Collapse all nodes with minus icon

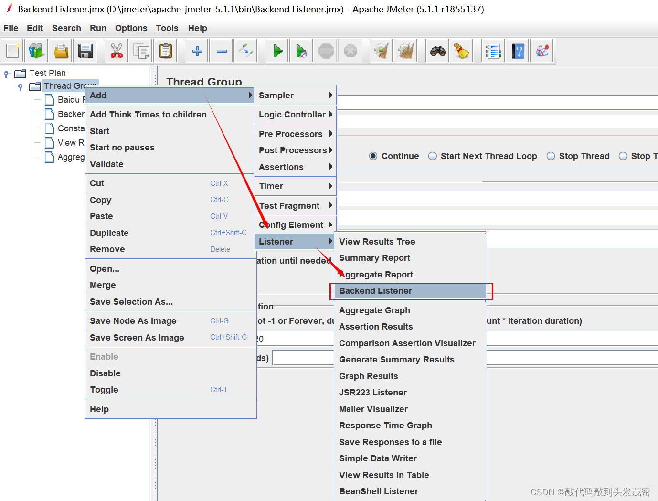point(222,51)
